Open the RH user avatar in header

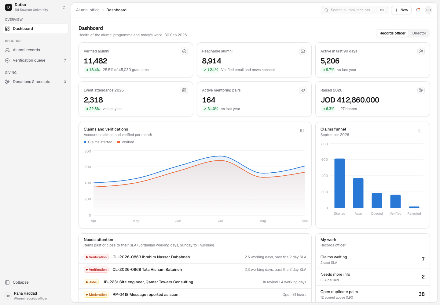[x=429, y=10]
